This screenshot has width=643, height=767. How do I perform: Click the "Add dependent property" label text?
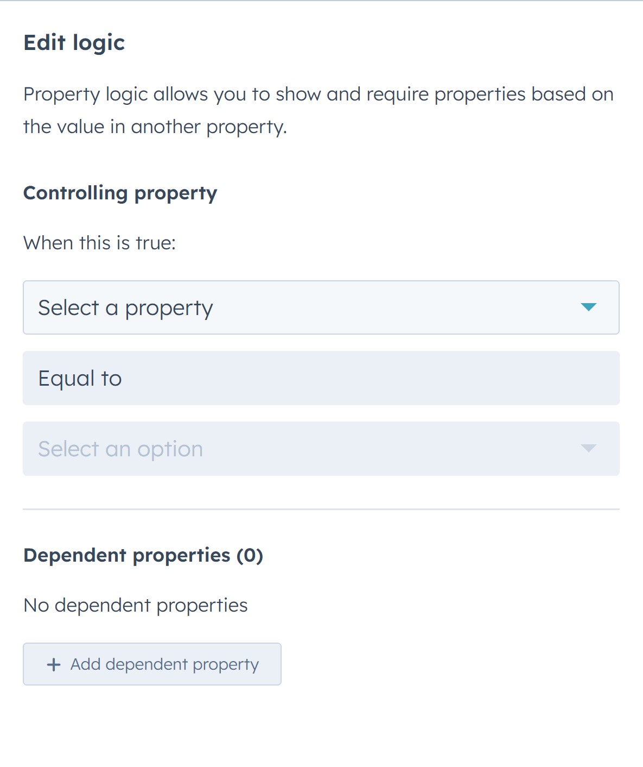(164, 664)
